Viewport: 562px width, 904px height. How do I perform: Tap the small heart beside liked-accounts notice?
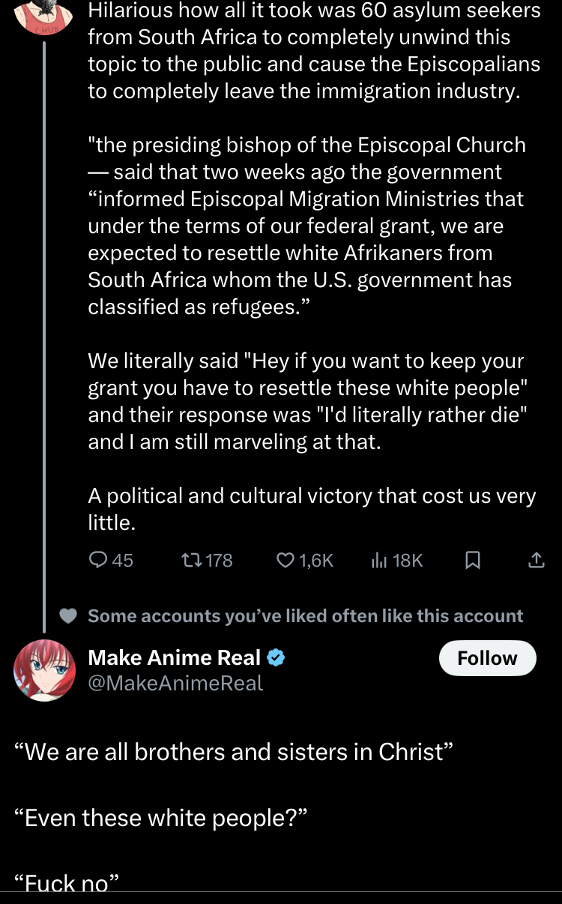[68, 616]
